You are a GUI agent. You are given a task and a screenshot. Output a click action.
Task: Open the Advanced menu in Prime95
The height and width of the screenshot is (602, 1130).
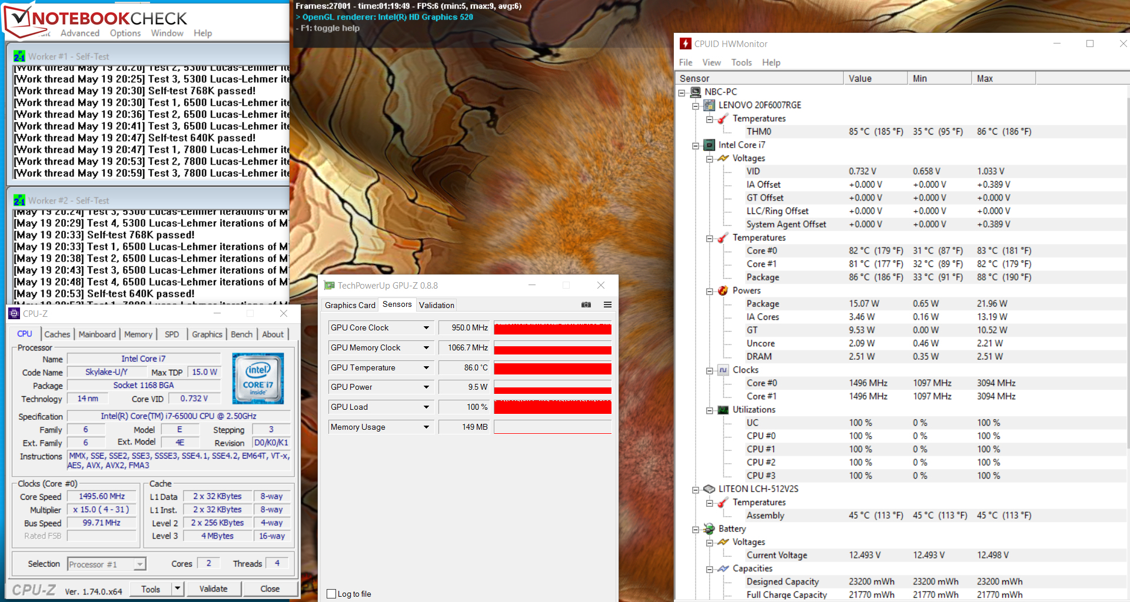(80, 33)
